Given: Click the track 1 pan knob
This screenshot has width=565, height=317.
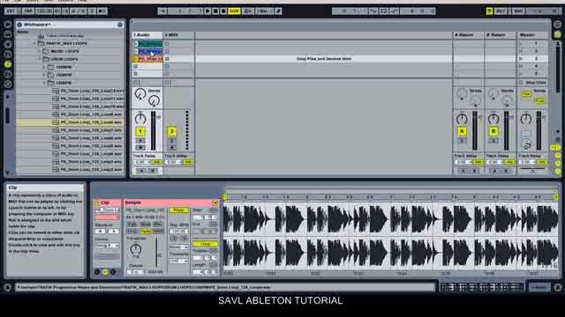Looking at the screenshot, I should click(x=140, y=118).
